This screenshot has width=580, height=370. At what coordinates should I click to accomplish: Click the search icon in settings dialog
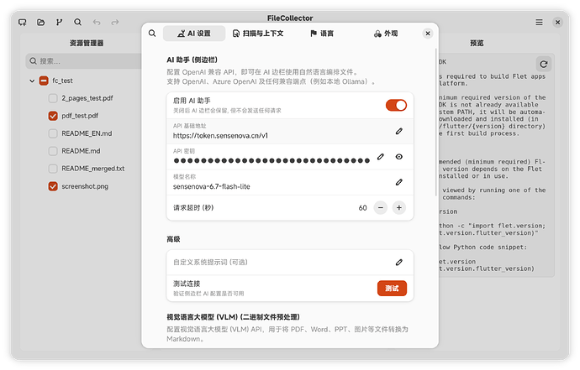pyautogui.click(x=152, y=34)
